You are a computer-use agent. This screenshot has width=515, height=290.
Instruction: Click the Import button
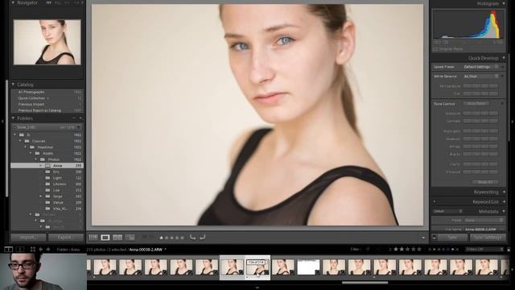pyautogui.click(x=29, y=237)
